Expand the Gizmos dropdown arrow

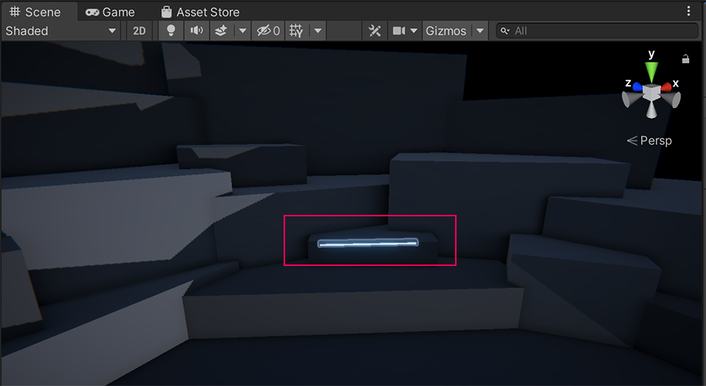(x=480, y=30)
